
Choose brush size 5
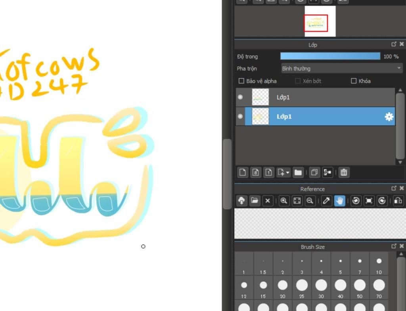[340, 263]
